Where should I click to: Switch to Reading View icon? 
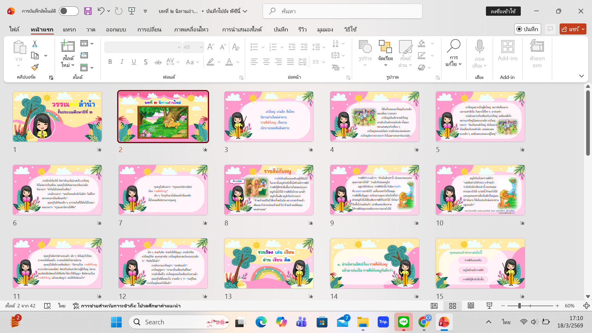(471, 306)
